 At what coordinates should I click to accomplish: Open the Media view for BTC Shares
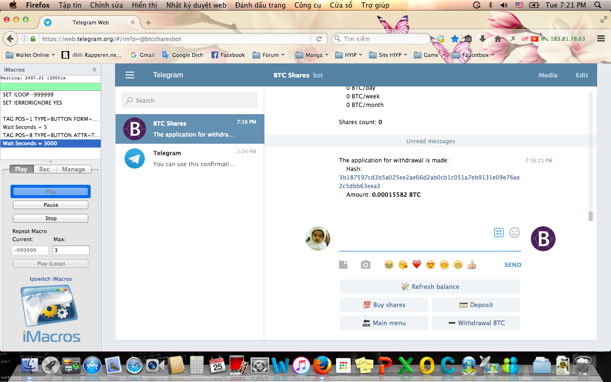click(548, 75)
